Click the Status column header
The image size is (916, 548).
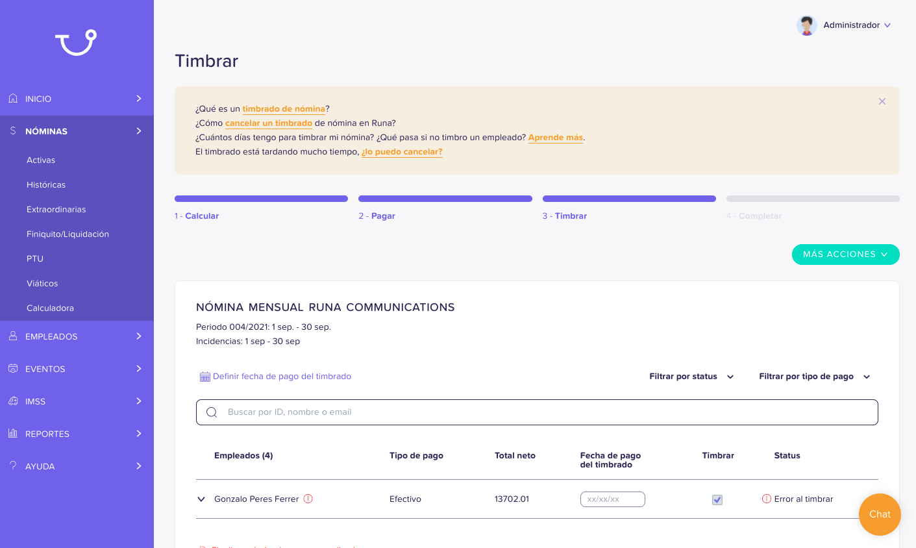pyautogui.click(x=787, y=456)
